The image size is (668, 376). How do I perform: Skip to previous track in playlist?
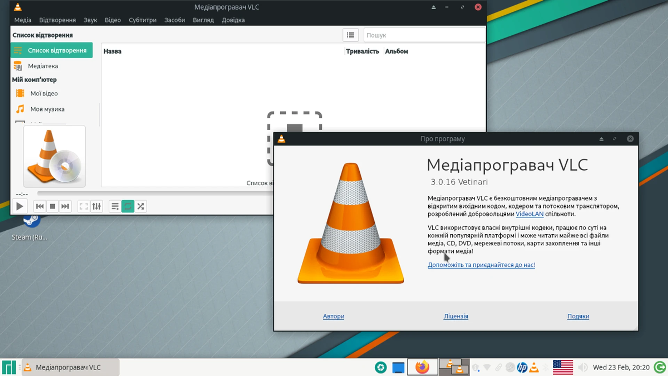pos(40,206)
